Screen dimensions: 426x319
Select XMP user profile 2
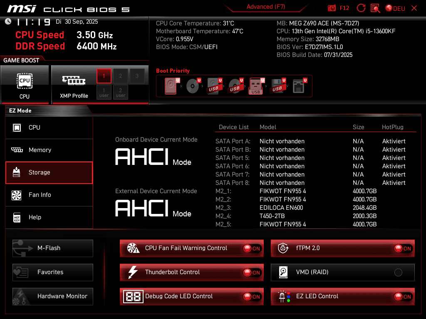(x=120, y=92)
